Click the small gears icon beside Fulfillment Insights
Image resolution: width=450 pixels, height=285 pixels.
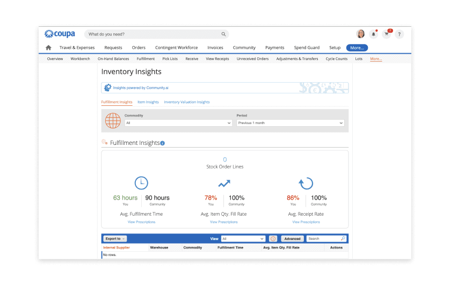[105, 142]
